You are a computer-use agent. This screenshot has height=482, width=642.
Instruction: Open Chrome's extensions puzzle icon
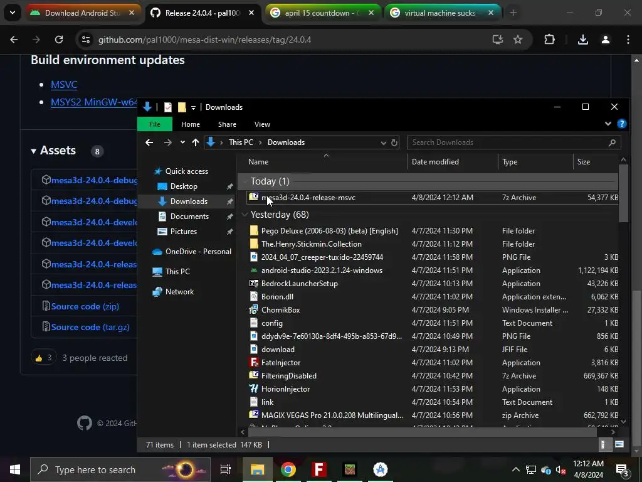click(x=549, y=40)
